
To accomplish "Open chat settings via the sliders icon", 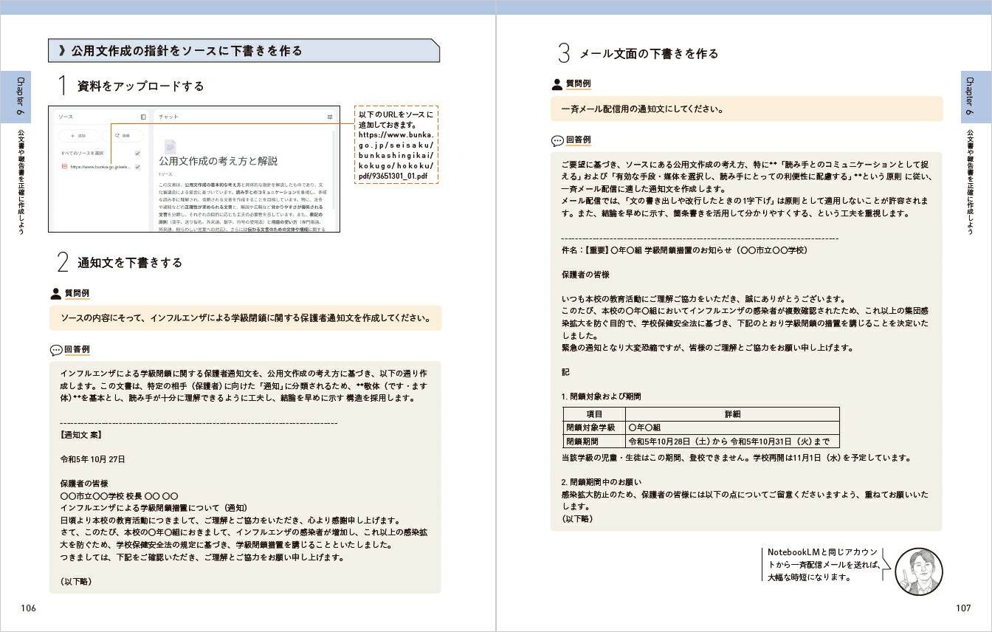I will 330,117.
